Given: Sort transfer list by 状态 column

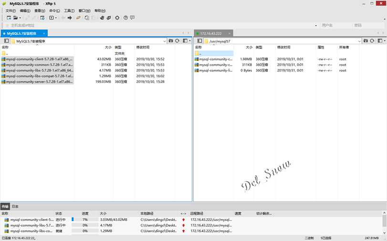Looking at the screenshot, I should [59, 213].
